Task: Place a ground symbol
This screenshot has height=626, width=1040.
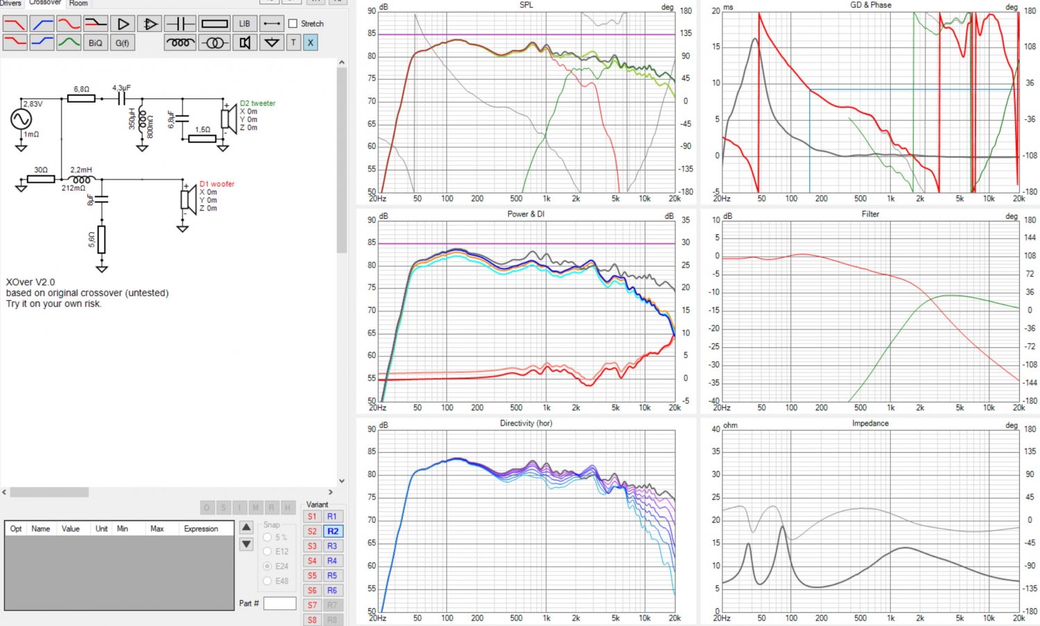Action: pos(272,42)
